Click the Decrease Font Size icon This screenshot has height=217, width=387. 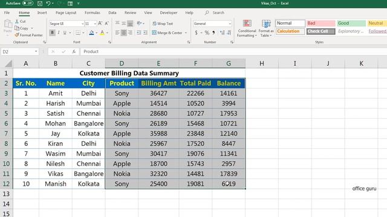point(106,24)
